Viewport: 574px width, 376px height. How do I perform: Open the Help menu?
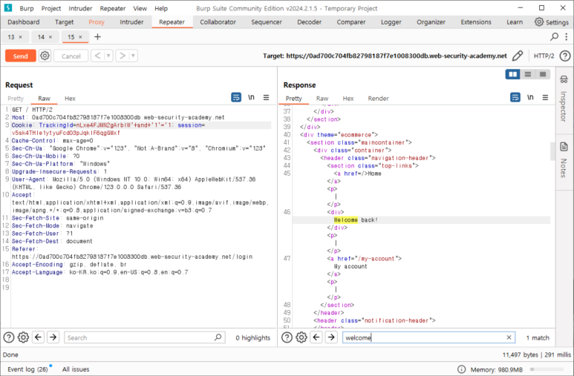[161, 8]
